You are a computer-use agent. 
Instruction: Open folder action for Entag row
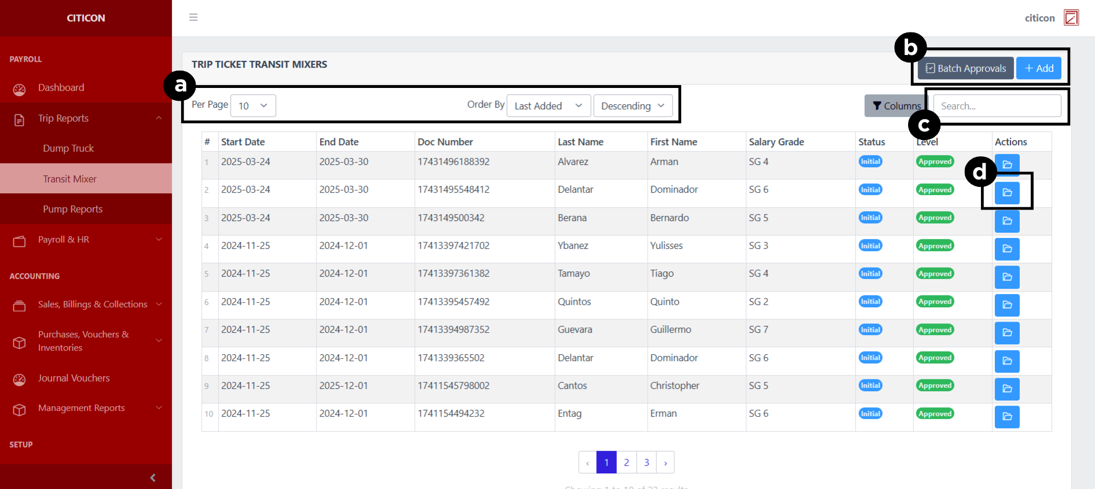click(x=1007, y=417)
